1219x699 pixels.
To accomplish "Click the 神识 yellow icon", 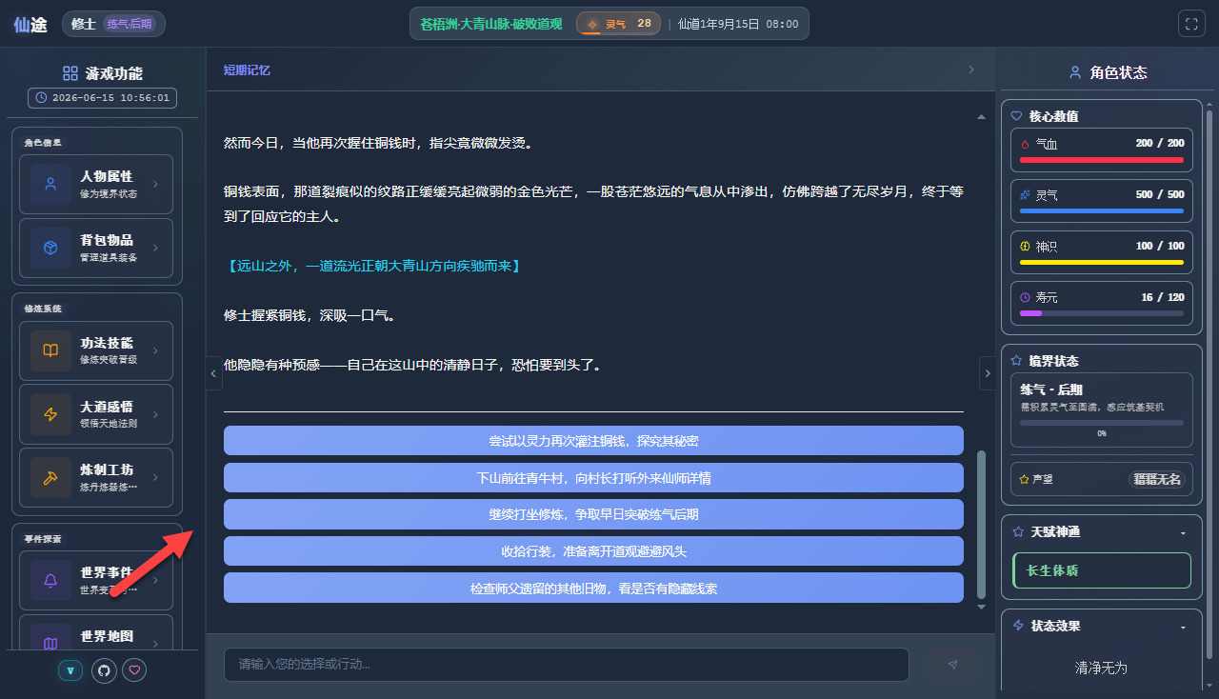I will click(x=1026, y=246).
